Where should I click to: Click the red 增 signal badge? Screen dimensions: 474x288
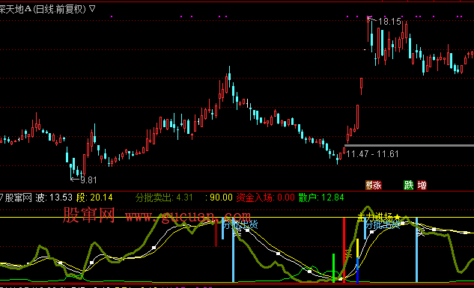422,185
